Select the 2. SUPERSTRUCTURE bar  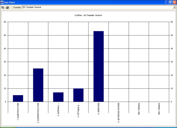pyautogui.click(x=38, y=85)
